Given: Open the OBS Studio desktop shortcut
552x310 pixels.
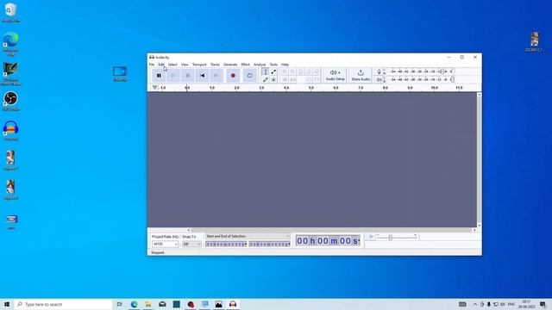Looking at the screenshot, I should tap(10, 102).
